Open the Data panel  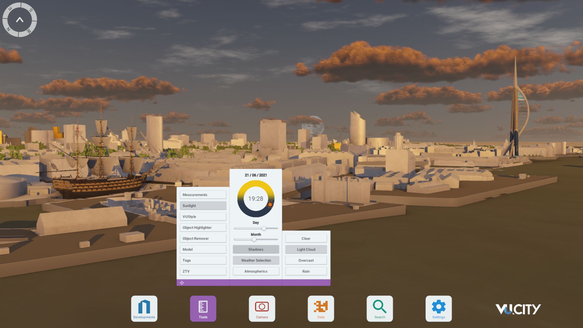pyautogui.click(x=321, y=308)
